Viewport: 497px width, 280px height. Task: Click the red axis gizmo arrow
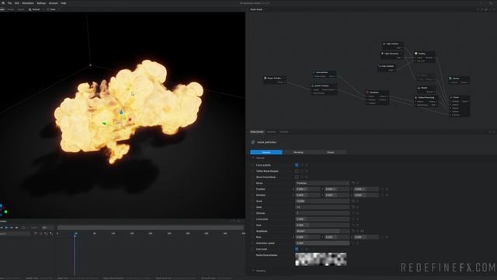[x=130, y=120]
